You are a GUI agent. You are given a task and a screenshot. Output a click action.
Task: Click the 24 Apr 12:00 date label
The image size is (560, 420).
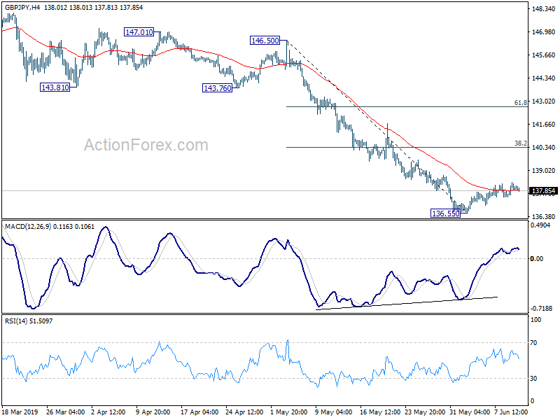click(244, 412)
